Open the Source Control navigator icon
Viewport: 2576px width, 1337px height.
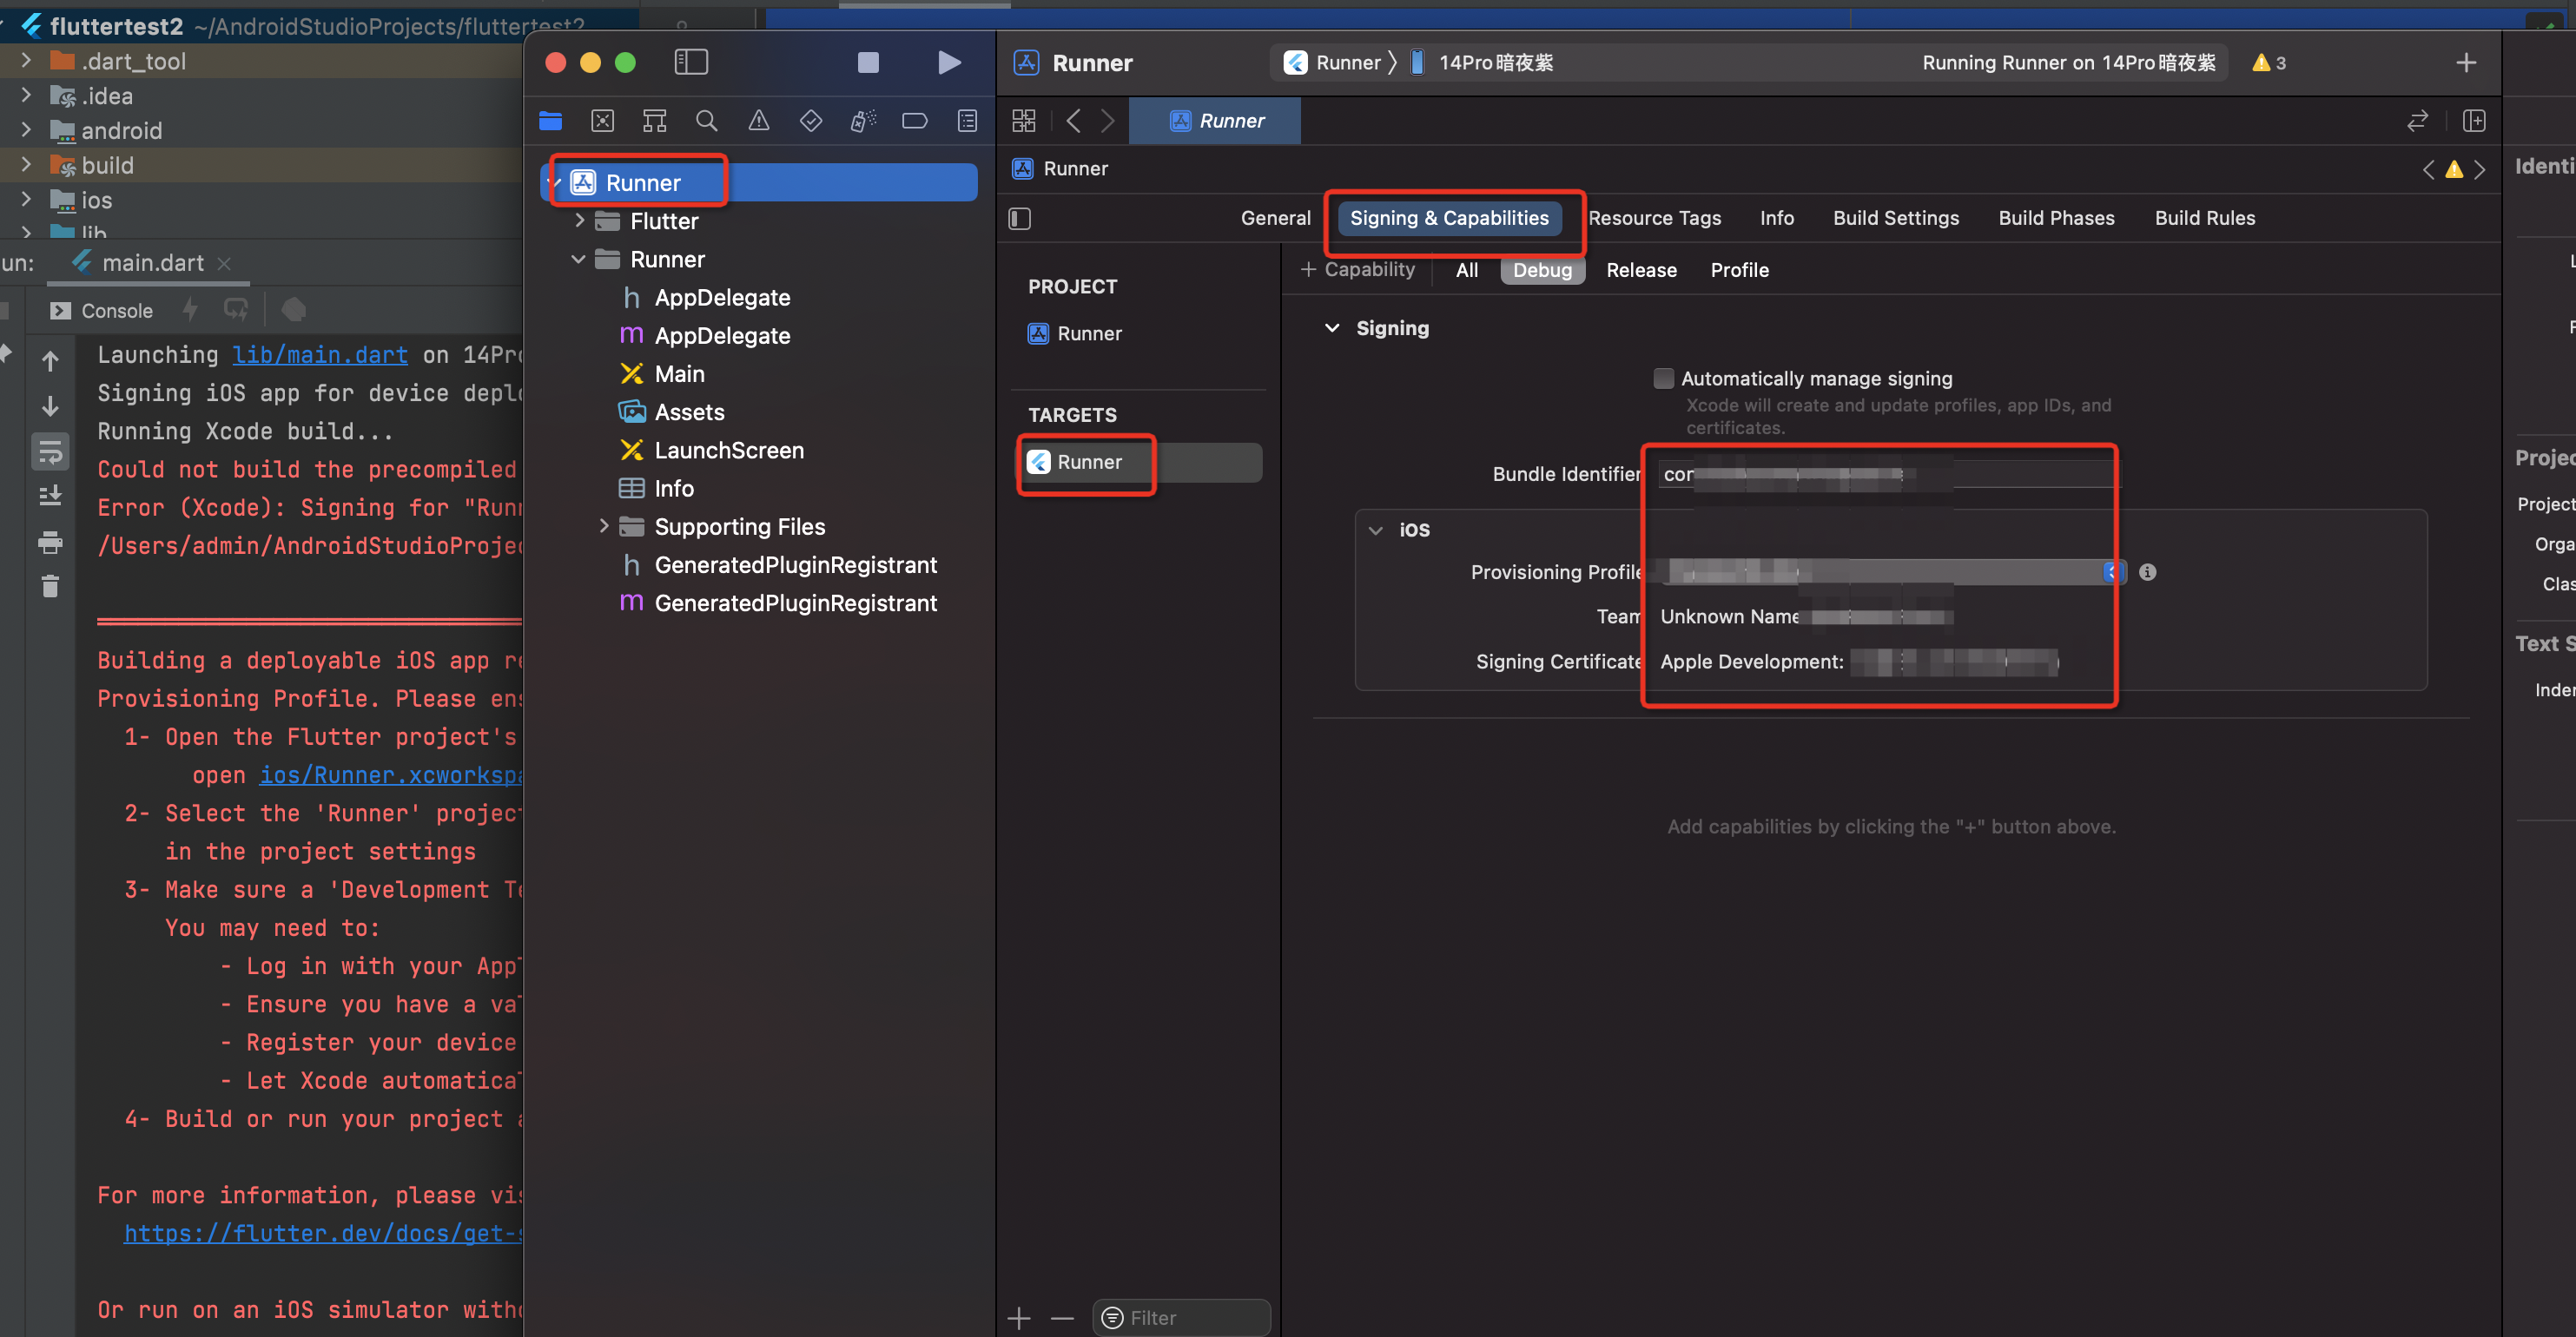(602, 121)
